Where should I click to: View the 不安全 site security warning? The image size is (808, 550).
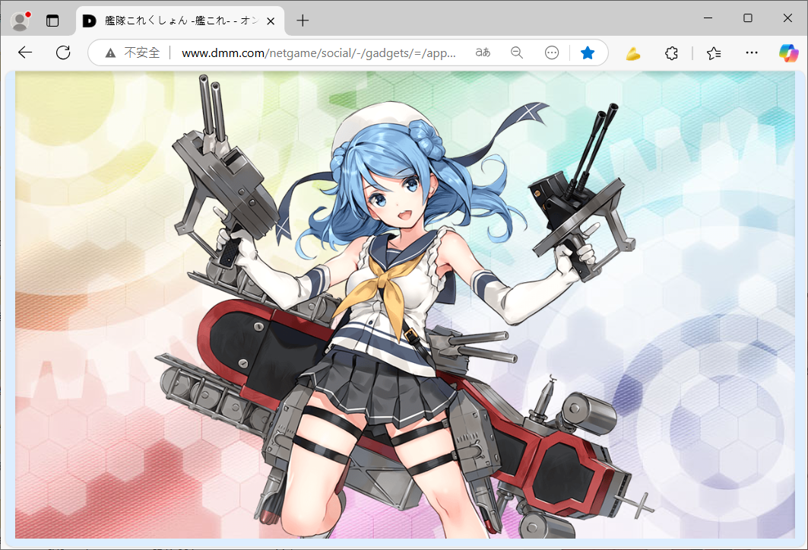[132, 52]
